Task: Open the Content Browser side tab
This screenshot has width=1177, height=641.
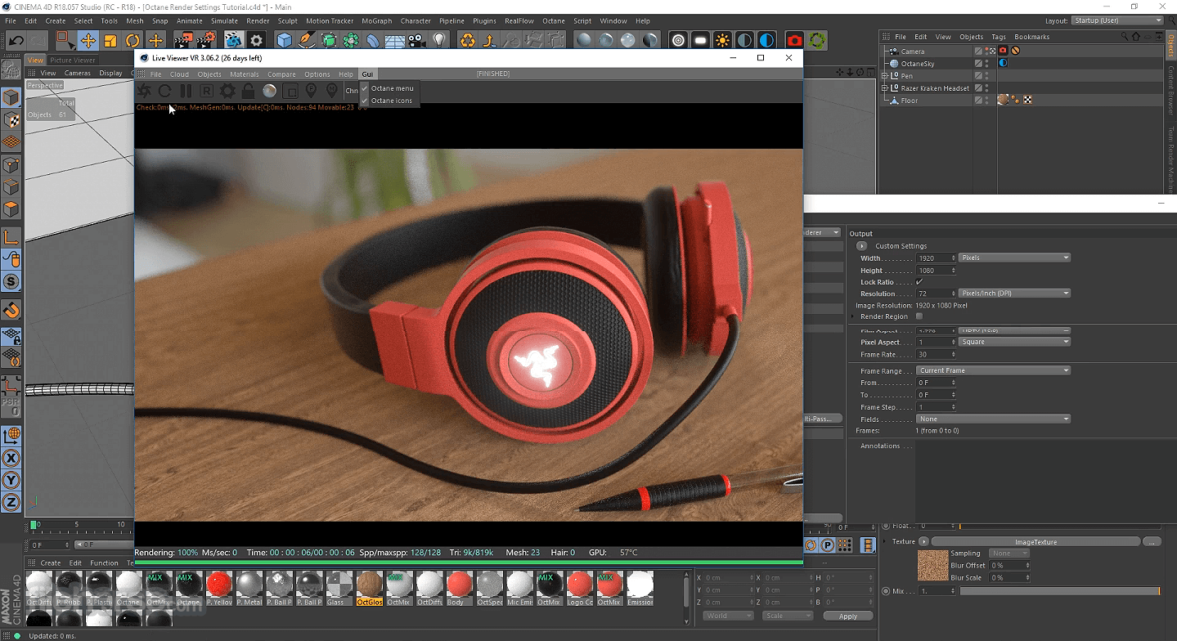Action: click(1170, 92)
